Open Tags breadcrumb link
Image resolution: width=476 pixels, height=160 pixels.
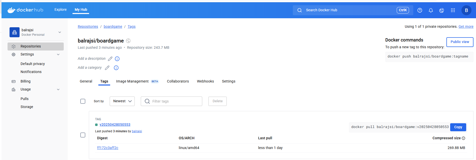(131, 26)
